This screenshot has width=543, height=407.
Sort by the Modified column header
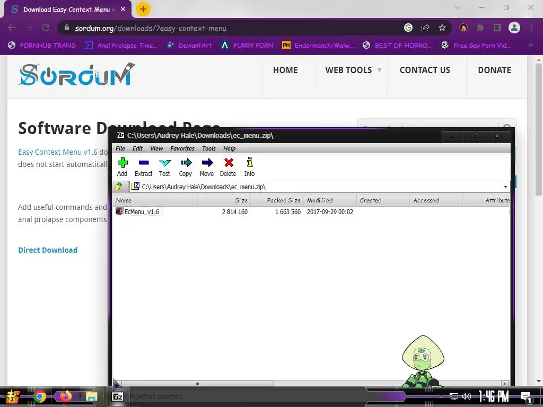tap(330, 200)
